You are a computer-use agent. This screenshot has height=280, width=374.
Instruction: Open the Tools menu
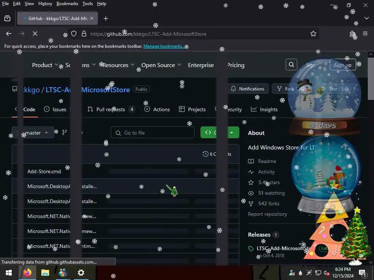pyautogui.click(x=88, y=4)
